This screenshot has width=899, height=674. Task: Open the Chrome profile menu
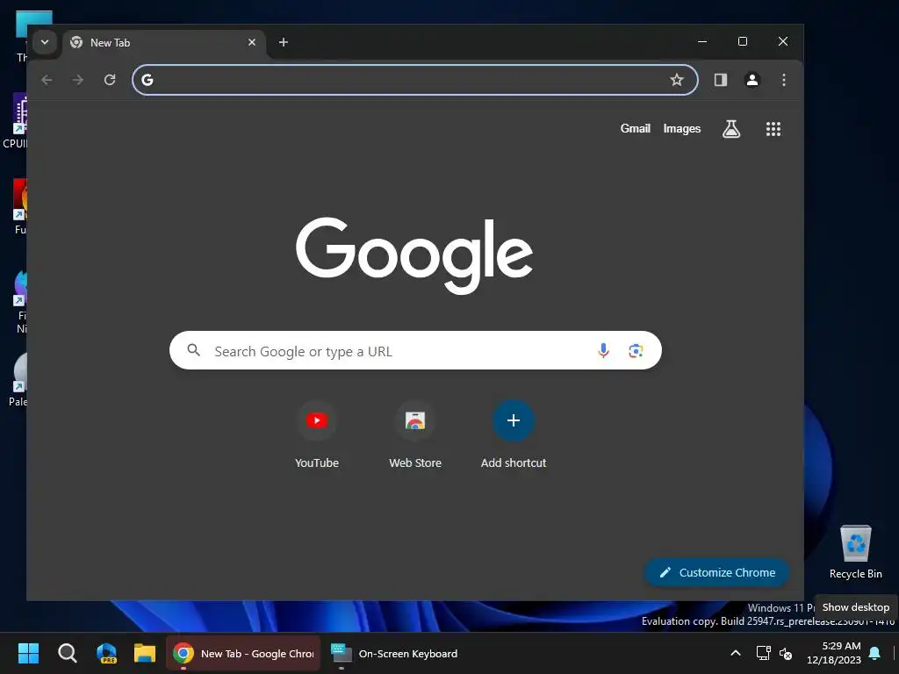pyautogui.click(x=752, y=80)
